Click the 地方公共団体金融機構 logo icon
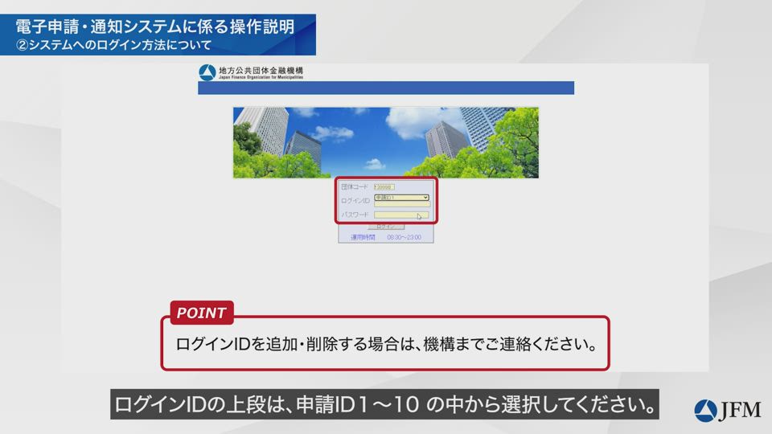772x434 pixels. coord(207,72)
